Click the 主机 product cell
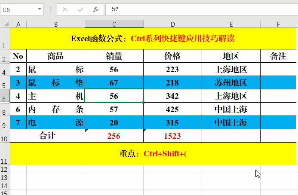 pyautogui.click(x=55, y=96)
